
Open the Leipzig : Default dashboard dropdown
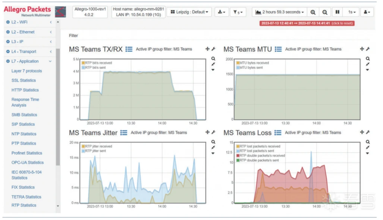pyautogui.click(x=189, y=12)
